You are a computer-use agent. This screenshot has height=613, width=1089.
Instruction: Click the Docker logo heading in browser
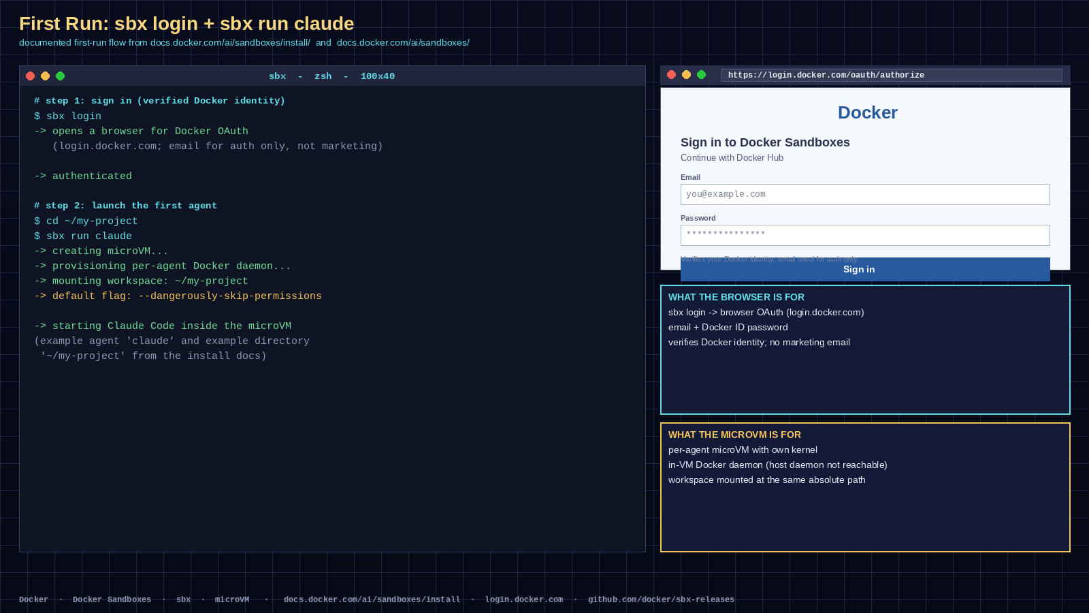(x=868, y=112)
